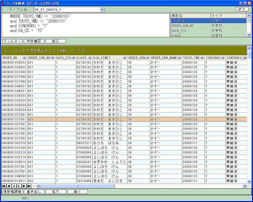This screenshot has width=253, height=202.
Task: Click the 読込 load button
Action: pyautogui.click(x=56, y=42)
